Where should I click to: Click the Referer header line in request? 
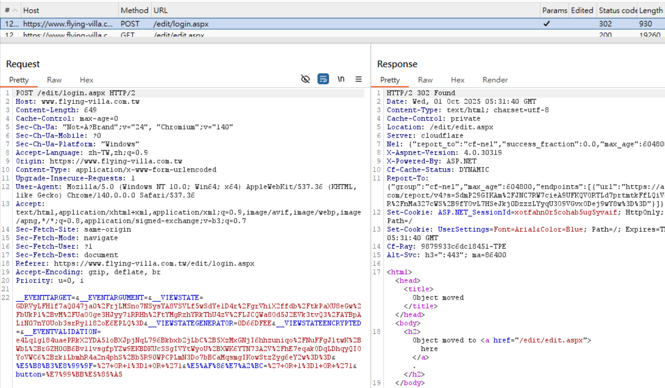point(135,263)
